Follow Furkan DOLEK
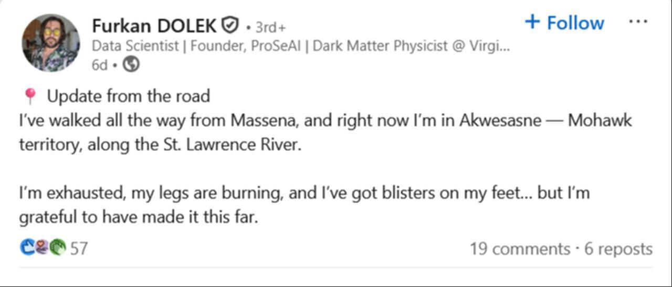The image size is (672, 287). pyautogui.click(x=564, y=23)
